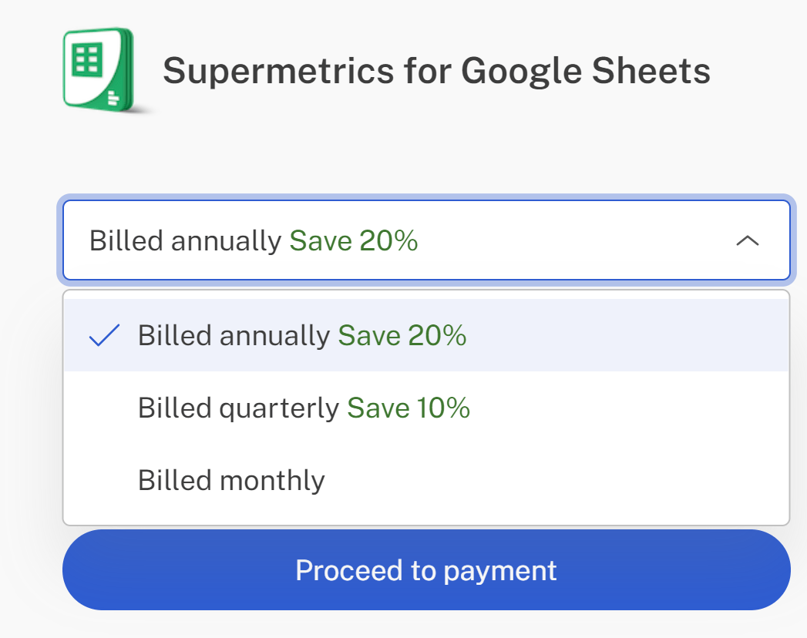Click the Billed monthly menu entry

point(231,479)
